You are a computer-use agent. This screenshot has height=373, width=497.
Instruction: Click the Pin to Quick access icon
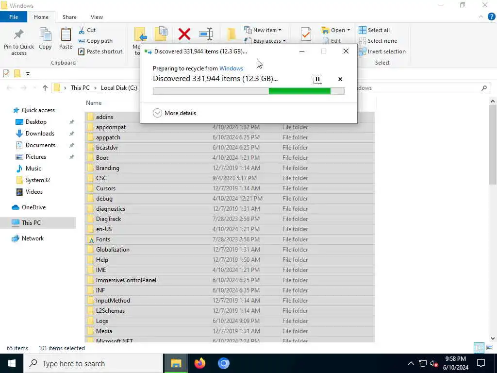(19, 34)
